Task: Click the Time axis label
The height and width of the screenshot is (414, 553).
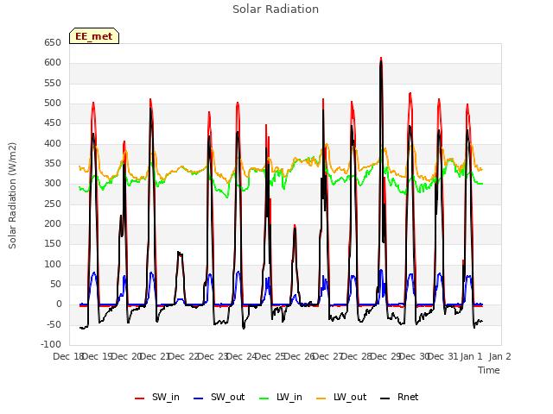Action: pyautogui.click(x=489, y=370)
